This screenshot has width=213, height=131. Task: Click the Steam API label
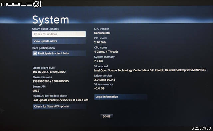click(x=39, y=87)
